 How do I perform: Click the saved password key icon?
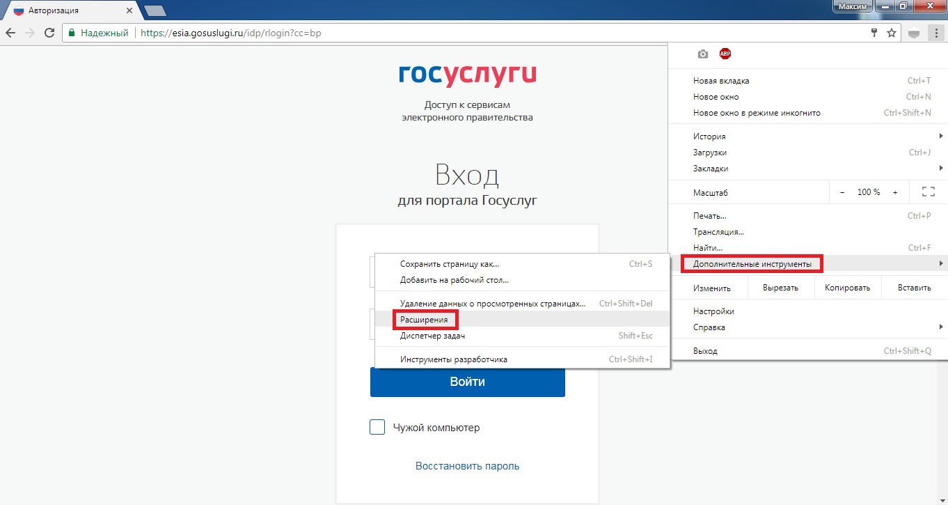pyautogui.click(x=875, y=33)
